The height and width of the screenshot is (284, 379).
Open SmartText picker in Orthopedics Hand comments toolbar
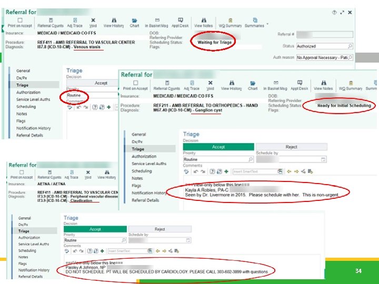tap(280, 171)
